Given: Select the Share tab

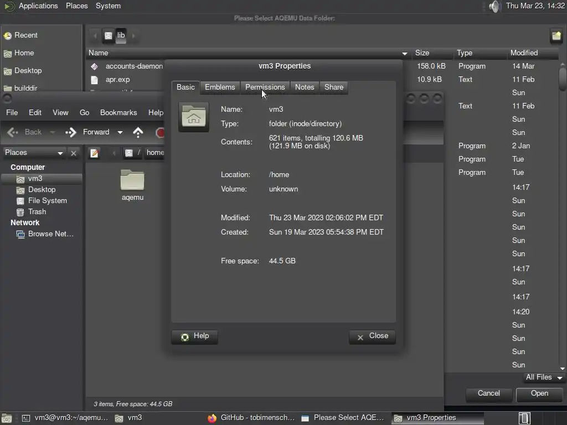Looking at the screenshot, I should pyautogui.click(x=334, y=87).
